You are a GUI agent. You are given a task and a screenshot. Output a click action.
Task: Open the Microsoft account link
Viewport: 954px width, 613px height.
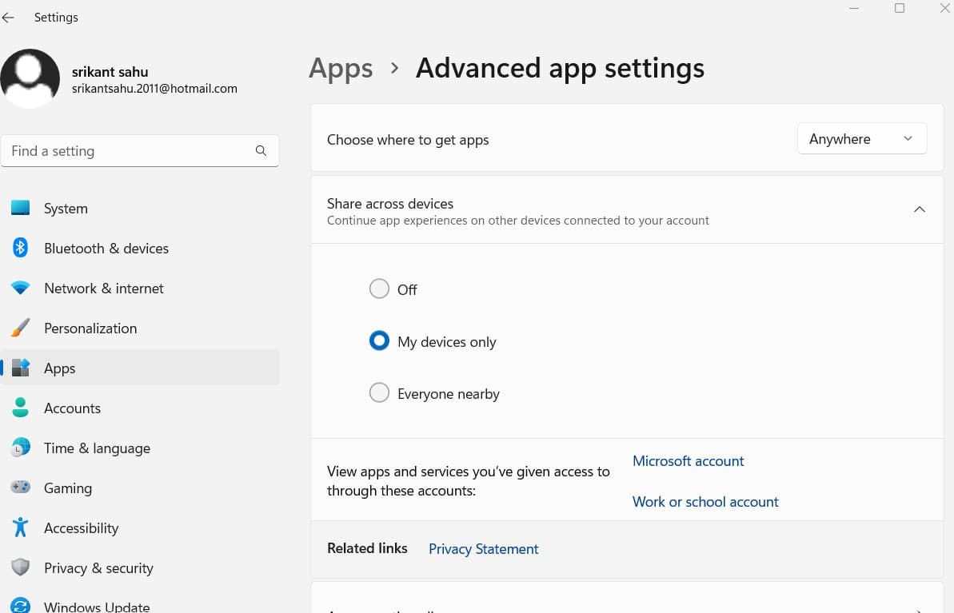click(688, 461)
